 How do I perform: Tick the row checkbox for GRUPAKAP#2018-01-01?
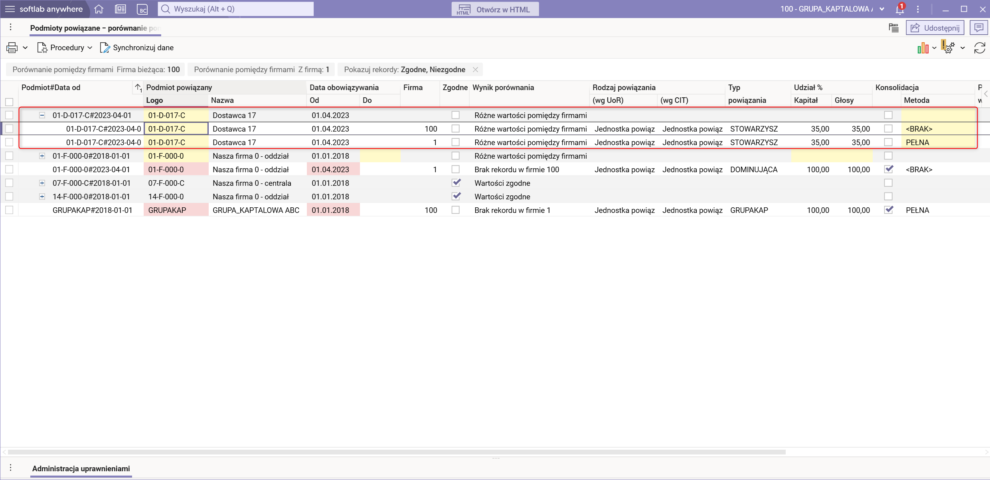9,210
